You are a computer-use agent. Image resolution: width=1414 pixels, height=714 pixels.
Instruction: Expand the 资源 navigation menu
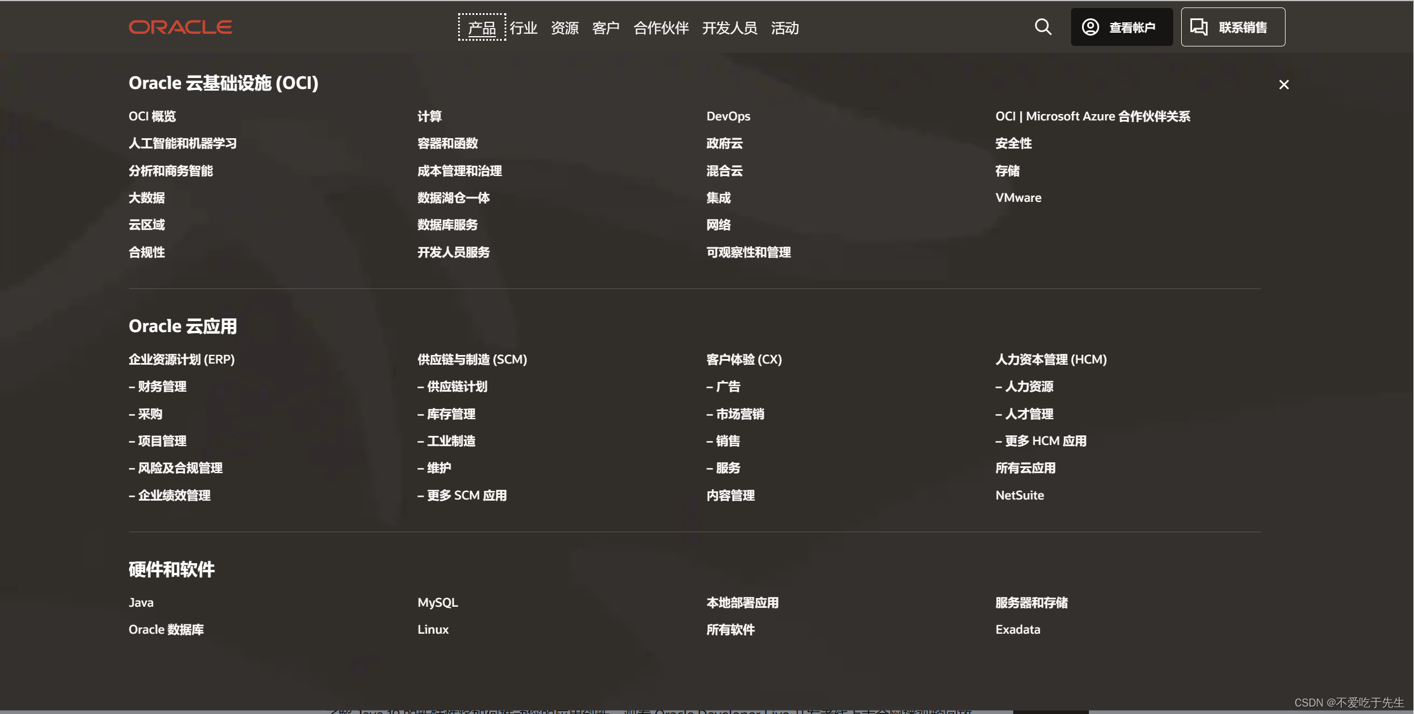click(x=564, y=28)
